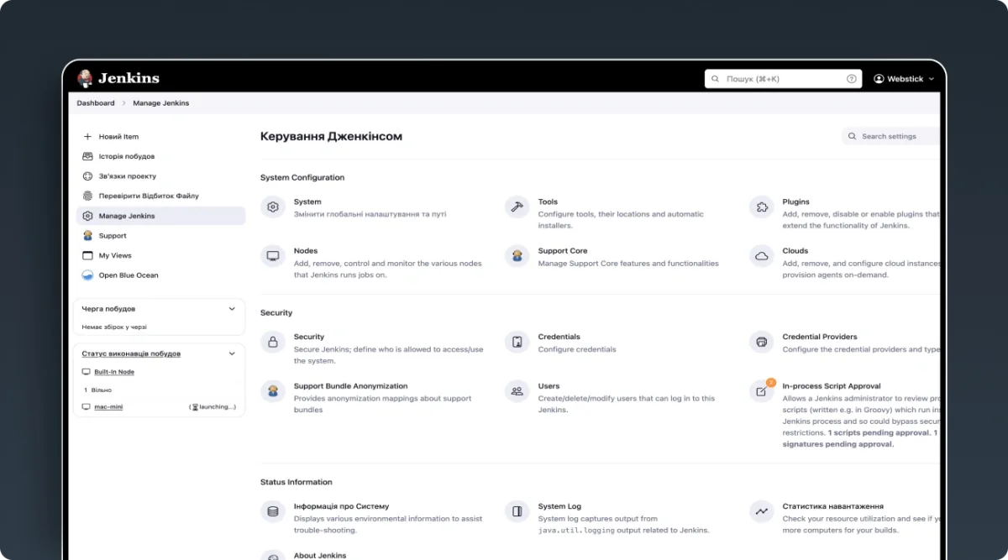This screenshot has width=1008, height=560.
Task: Click the Jenkins wordmark text
Action: (x=129, y=78)
